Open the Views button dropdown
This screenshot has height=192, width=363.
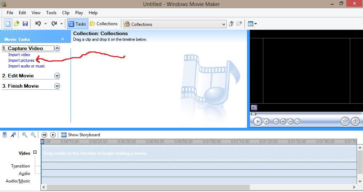[252, 24]
